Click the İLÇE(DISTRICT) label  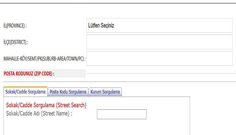click(x=16, y=42)
